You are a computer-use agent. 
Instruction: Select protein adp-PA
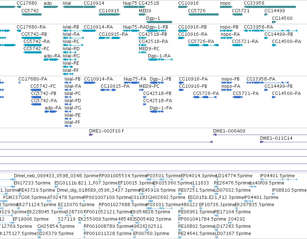[53, 108]
